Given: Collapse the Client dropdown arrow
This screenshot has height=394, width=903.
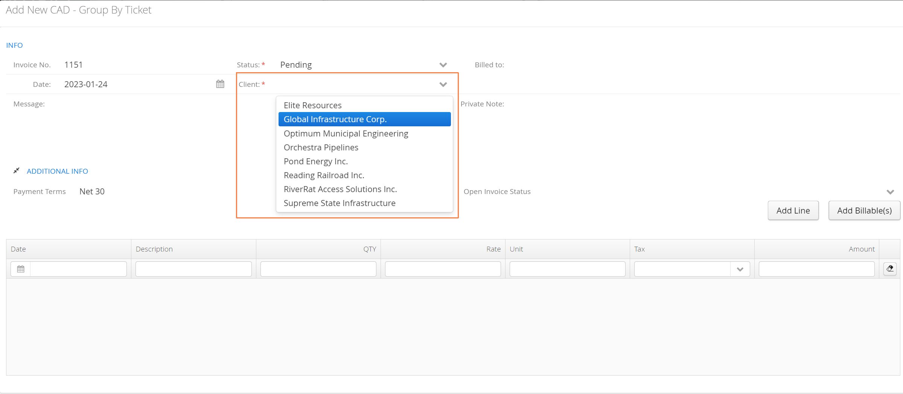Looking at the screenshot, I should click(443, 84).
